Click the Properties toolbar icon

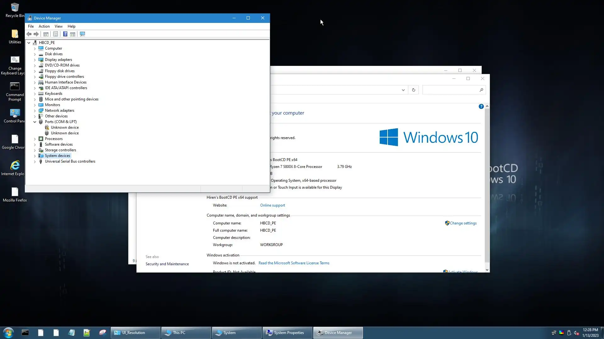[55, 34]
